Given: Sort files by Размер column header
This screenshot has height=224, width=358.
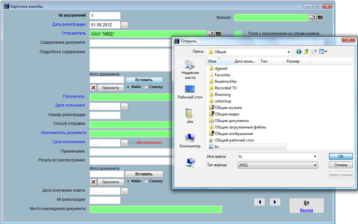Looking at the screenshot, I should click(297, 61).
